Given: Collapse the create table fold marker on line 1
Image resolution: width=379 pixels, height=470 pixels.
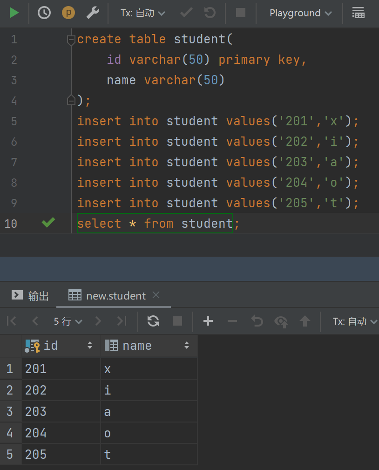Looking at the screenshot, I should click(71, 40).
